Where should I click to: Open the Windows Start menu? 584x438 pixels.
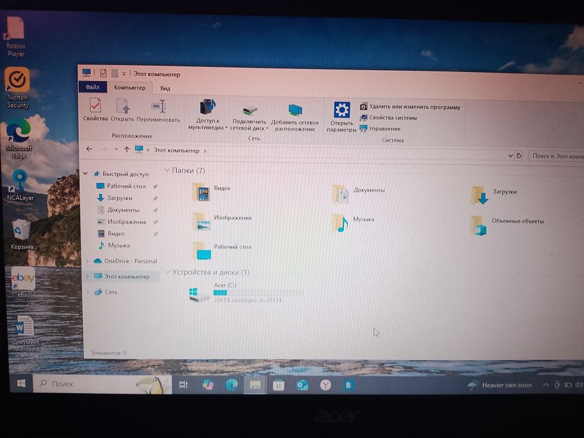coord(21,383)
